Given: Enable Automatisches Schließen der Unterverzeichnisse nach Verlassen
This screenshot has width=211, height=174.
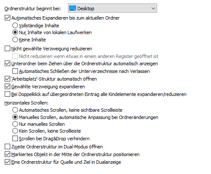Looking at the screenshot, I should [x=15, y=71].
